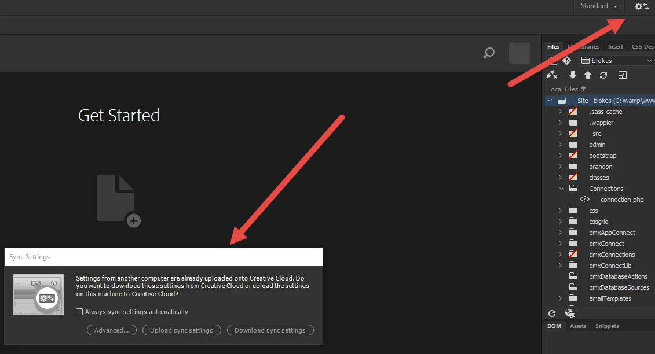The height and width of the screenshot is (354, 655).
Task: Open the Git panel icon
Action: tap(566, 61)
